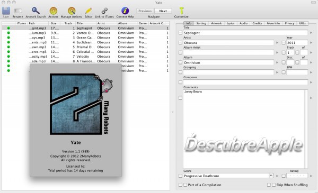The width and height of the screenshot is (318, 193).
Task: Toggle the Title field checkbox
Action: point(180,33)
